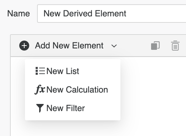Click the bulleted list icon
This screenshot has height=136, width=186.
40,71
